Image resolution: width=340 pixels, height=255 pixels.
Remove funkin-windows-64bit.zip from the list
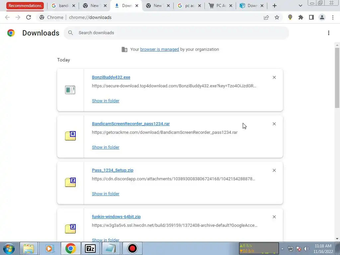pos(274,217)
